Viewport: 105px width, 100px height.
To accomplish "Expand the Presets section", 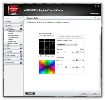I will 6,25.
